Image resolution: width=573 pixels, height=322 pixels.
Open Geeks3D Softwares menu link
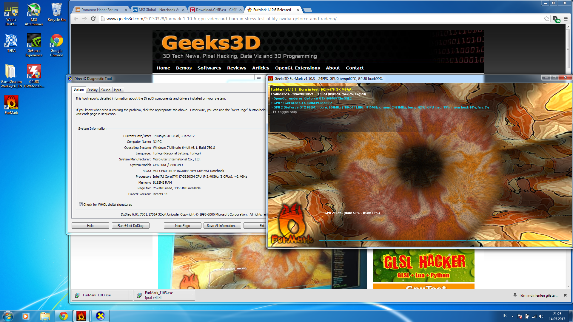(209, 68)
